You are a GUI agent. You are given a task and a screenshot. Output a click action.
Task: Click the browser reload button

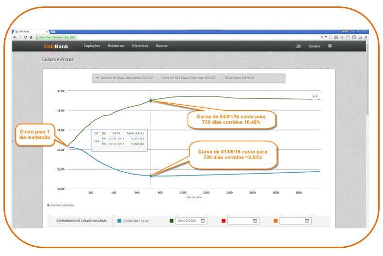[26, 37]
